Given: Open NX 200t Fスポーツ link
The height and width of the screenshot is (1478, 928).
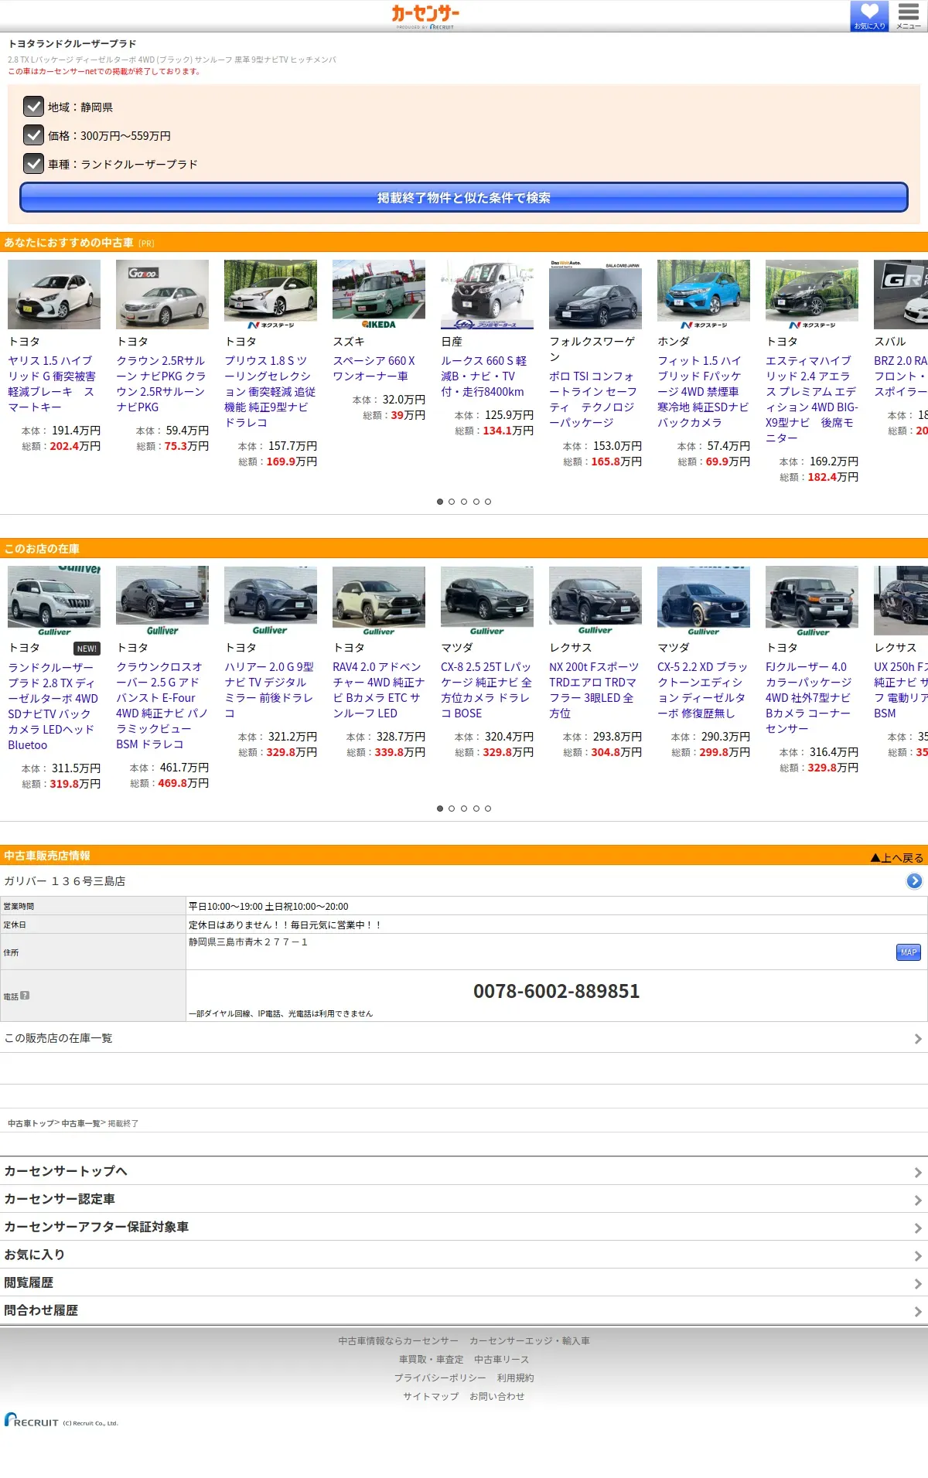Looking at the screenshot, I should (594, 690).
